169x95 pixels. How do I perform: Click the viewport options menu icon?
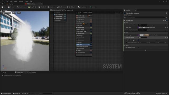point(2,13)
